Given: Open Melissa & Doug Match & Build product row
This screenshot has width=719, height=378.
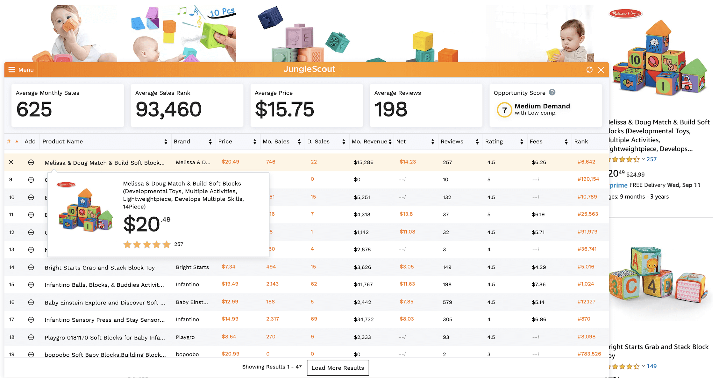Looking at the screenshot, I should [105, 163].
